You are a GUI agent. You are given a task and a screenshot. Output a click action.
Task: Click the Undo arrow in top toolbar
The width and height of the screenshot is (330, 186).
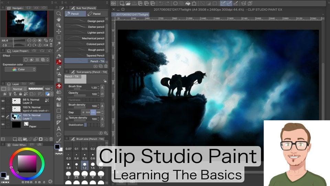click(162, 3)
